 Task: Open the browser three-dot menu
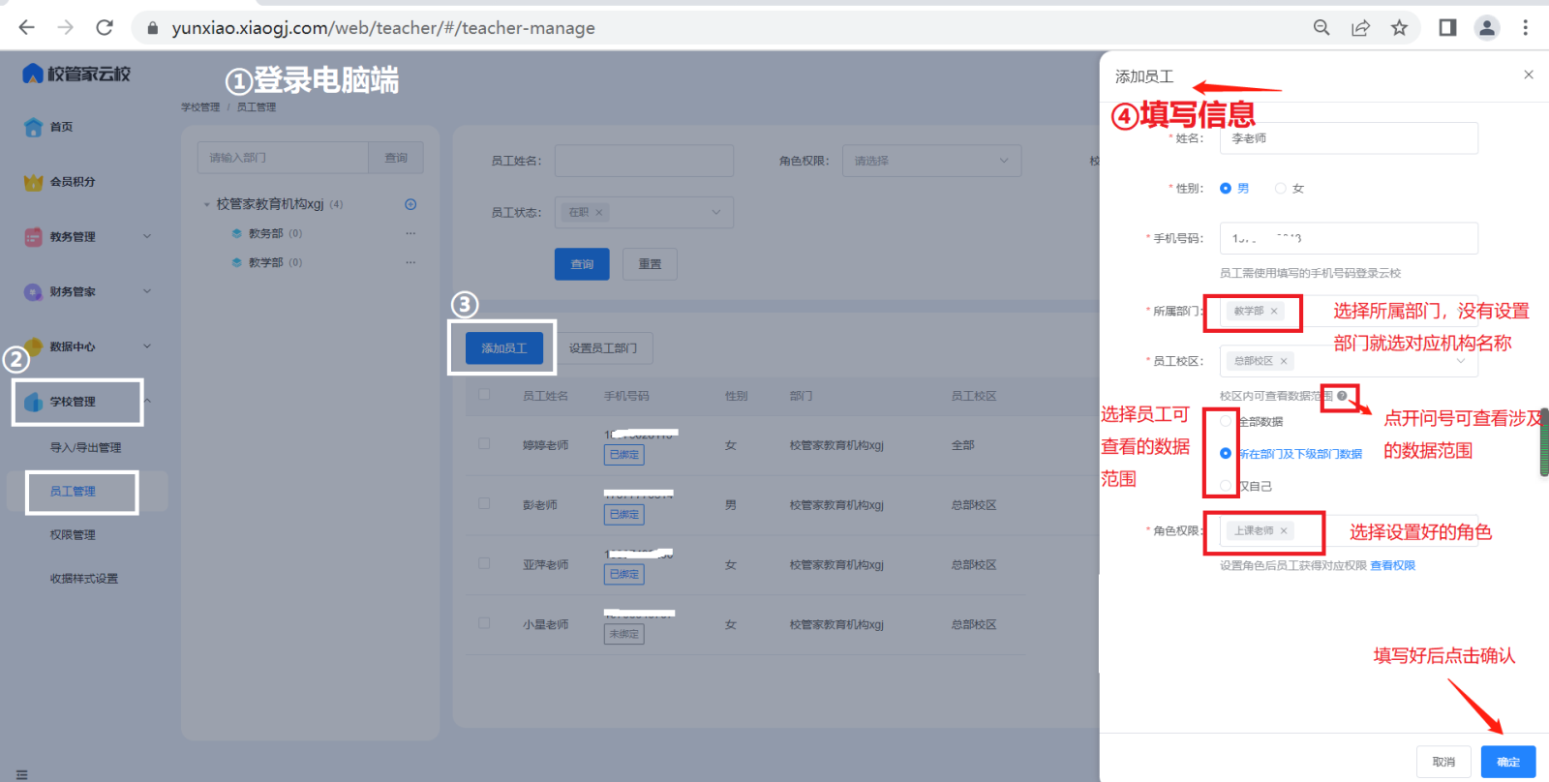(1526, 28)
